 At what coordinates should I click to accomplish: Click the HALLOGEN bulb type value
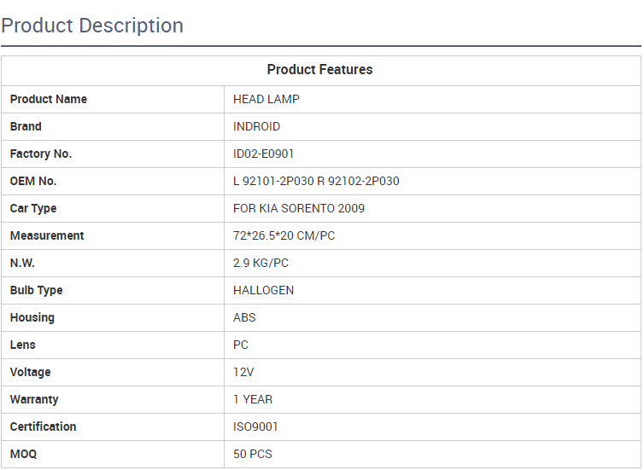pyautogui.click(x=263, y=290)
